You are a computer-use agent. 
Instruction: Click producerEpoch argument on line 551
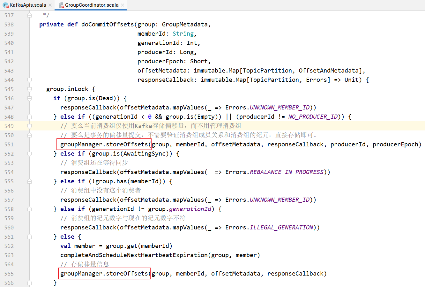[x=395, y=144]
